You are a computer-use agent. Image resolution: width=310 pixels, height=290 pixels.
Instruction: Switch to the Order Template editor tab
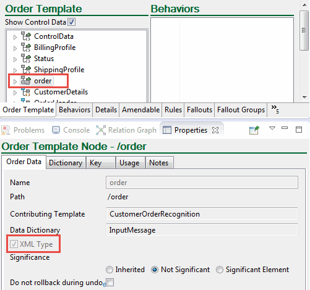(28, 110)
